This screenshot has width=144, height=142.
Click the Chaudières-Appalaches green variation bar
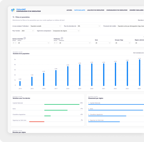pos(47,116)
